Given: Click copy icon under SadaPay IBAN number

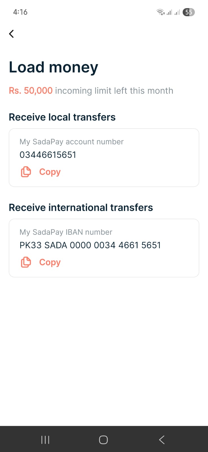Looking at the screenshot, I should click(x=26, y=262).
